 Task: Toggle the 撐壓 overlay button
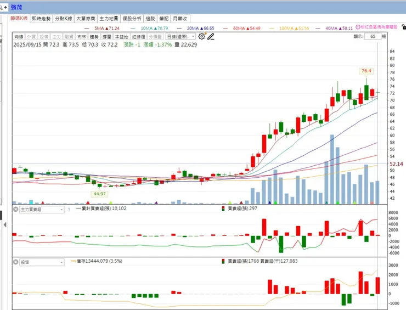click(x=106, y=37)
